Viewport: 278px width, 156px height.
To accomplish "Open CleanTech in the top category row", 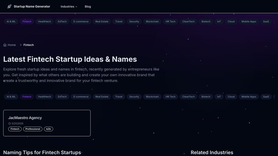I will (188, 22).
